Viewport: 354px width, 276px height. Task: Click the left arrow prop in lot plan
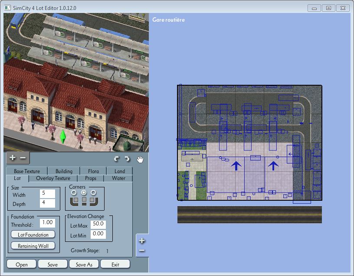(x=236, y=166)
